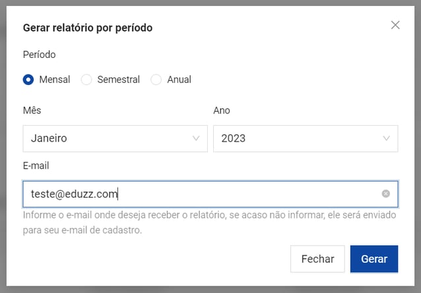The height and width of the screenshot is (293, 421).
Task: Click the "E-mail" field label
Action: [x=36, y=166]
